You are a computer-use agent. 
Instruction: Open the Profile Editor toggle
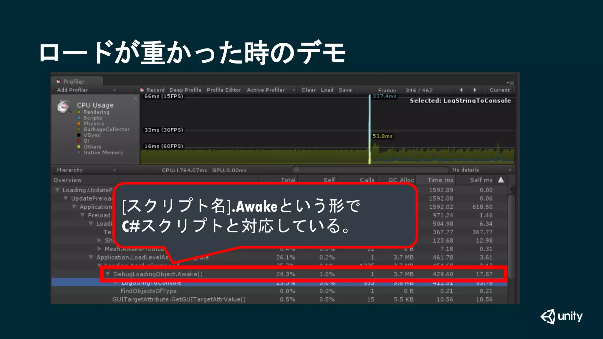(224, 90)
